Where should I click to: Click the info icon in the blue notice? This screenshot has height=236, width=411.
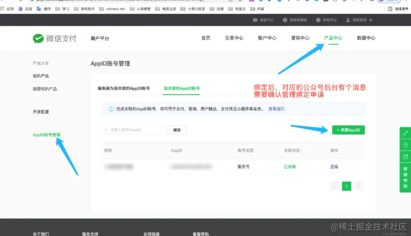[x=111, y=109]
